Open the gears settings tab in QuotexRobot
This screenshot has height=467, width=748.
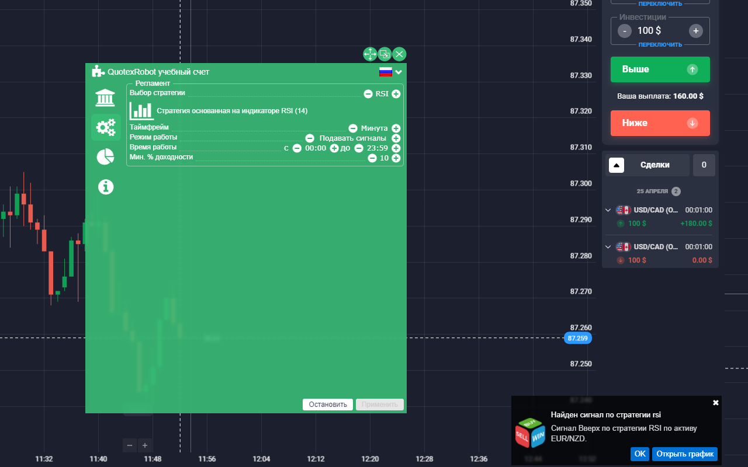coord(106,127)
